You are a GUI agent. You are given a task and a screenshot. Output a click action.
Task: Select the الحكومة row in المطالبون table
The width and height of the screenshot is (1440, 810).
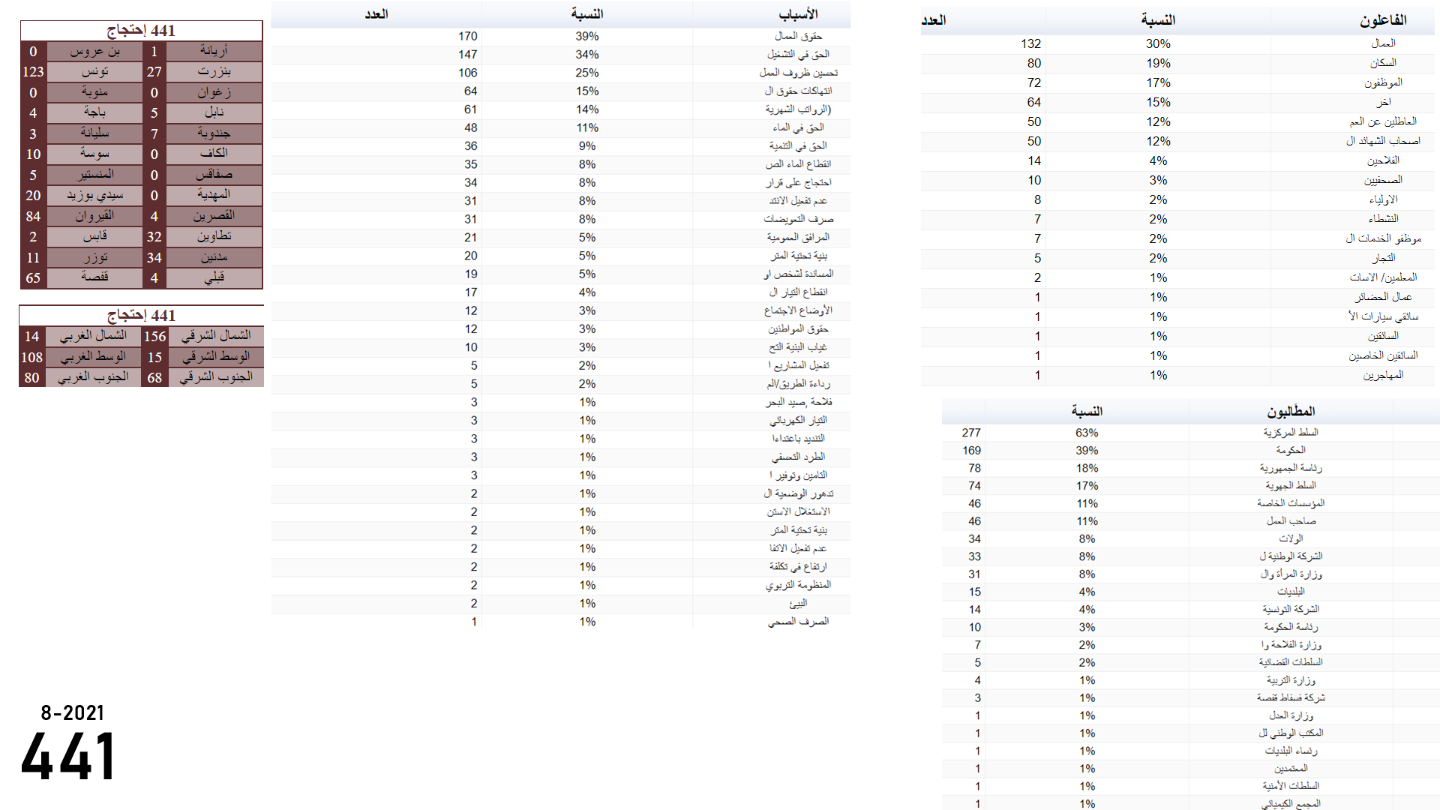[x=1290, y=450]
